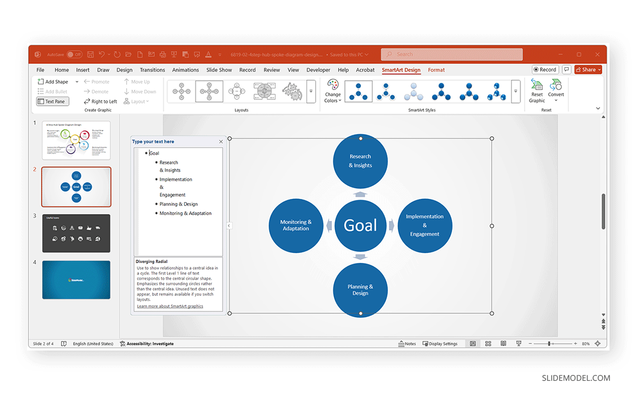Start slideshow from the status bar icon
The image size is (636, 394).
tap(518, 343)
